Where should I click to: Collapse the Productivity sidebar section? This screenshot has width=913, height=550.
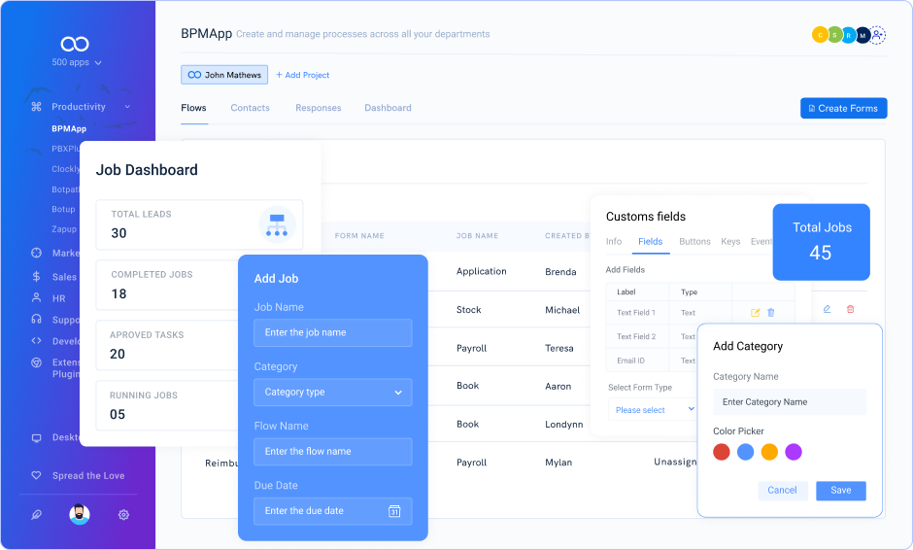[x=127, y=107]
